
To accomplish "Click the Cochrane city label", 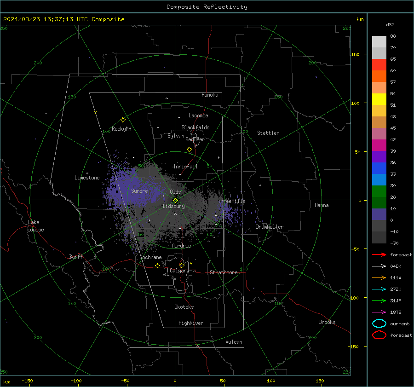I will (x=150, y=257).
